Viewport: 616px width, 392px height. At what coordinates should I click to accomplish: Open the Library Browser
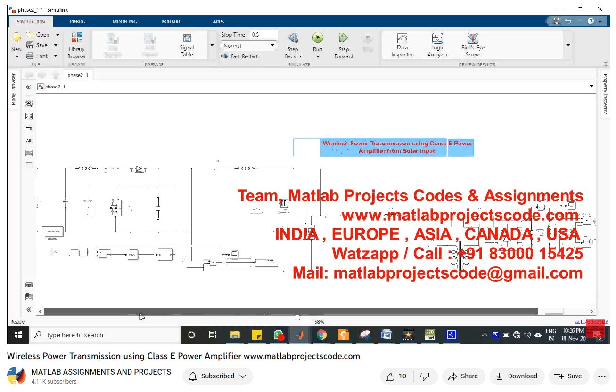(x=76, y=46)
